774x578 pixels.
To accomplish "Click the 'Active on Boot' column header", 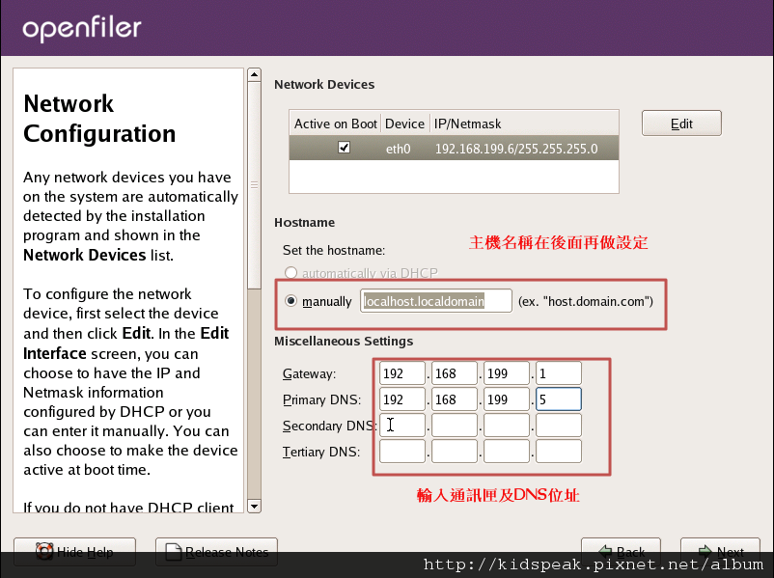I will [335, 124].
